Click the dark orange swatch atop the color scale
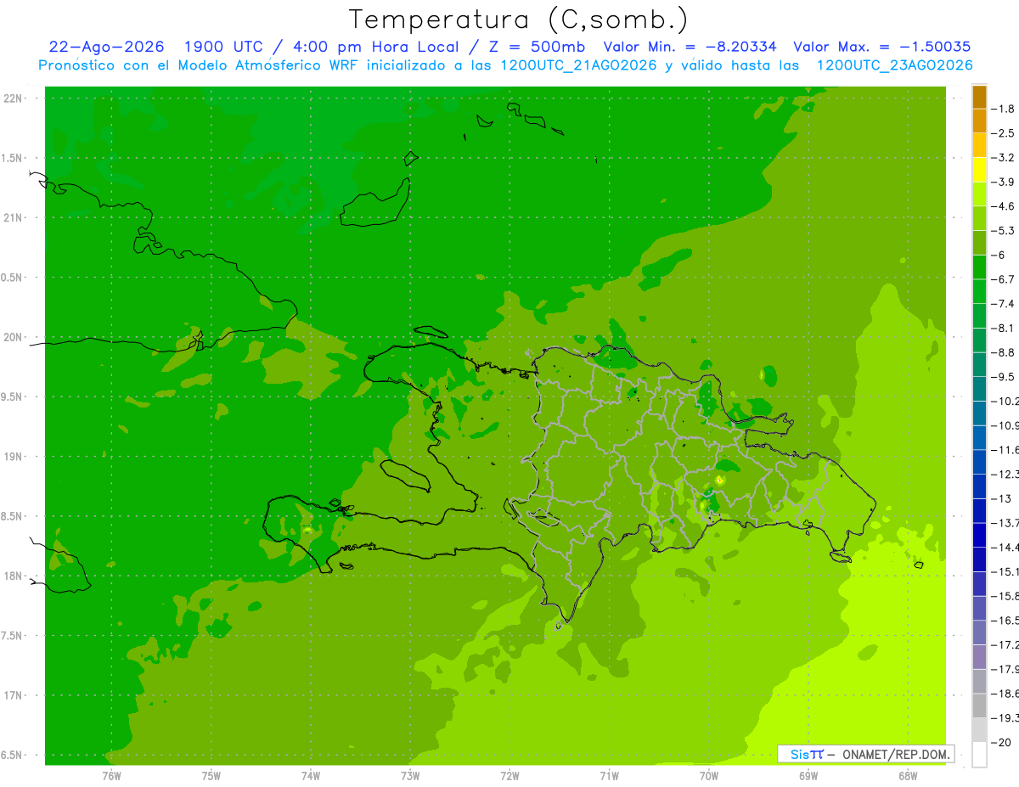The width and height of the screenshot is (1019, 787). coord(979,97)
